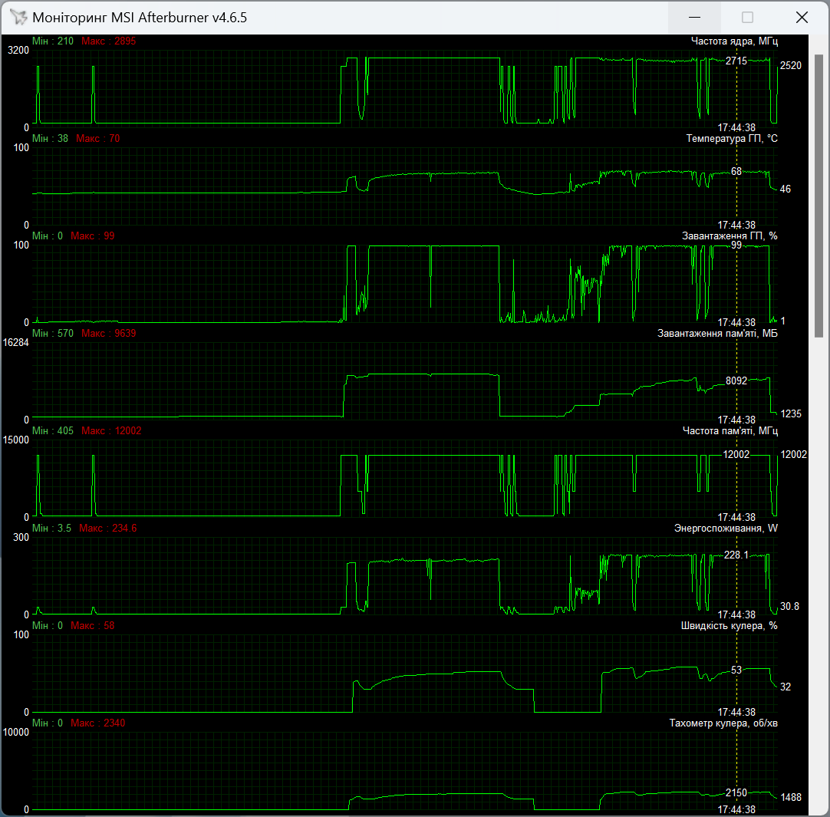Click the 16284 axis label of memory usage graph

tap(16, 343)
